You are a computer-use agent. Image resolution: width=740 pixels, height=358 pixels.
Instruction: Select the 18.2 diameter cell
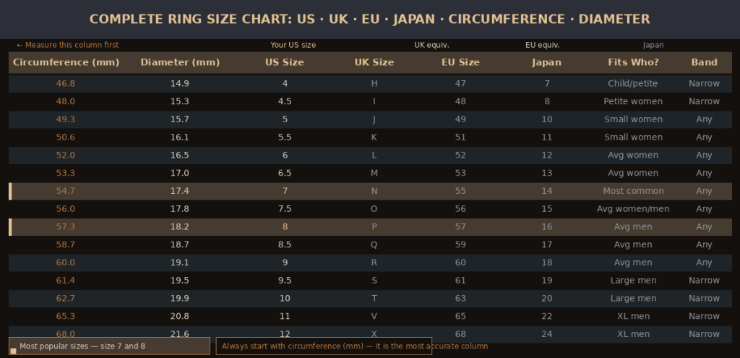pyautogui.click(x=180, y=227)
